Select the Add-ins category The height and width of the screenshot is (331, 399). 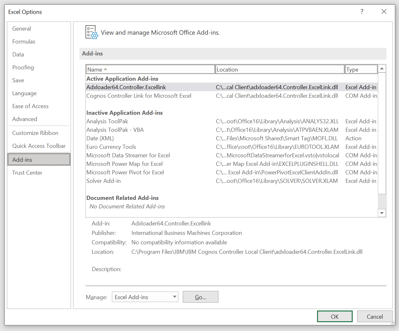(39, 160)
